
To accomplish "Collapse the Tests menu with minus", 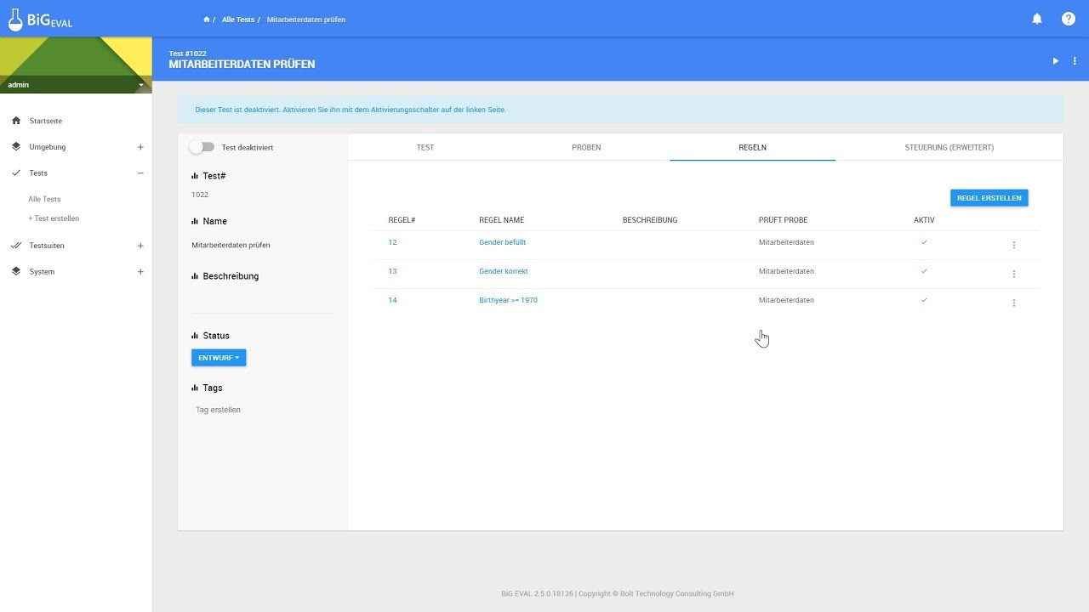I will [x=140, y=173].
